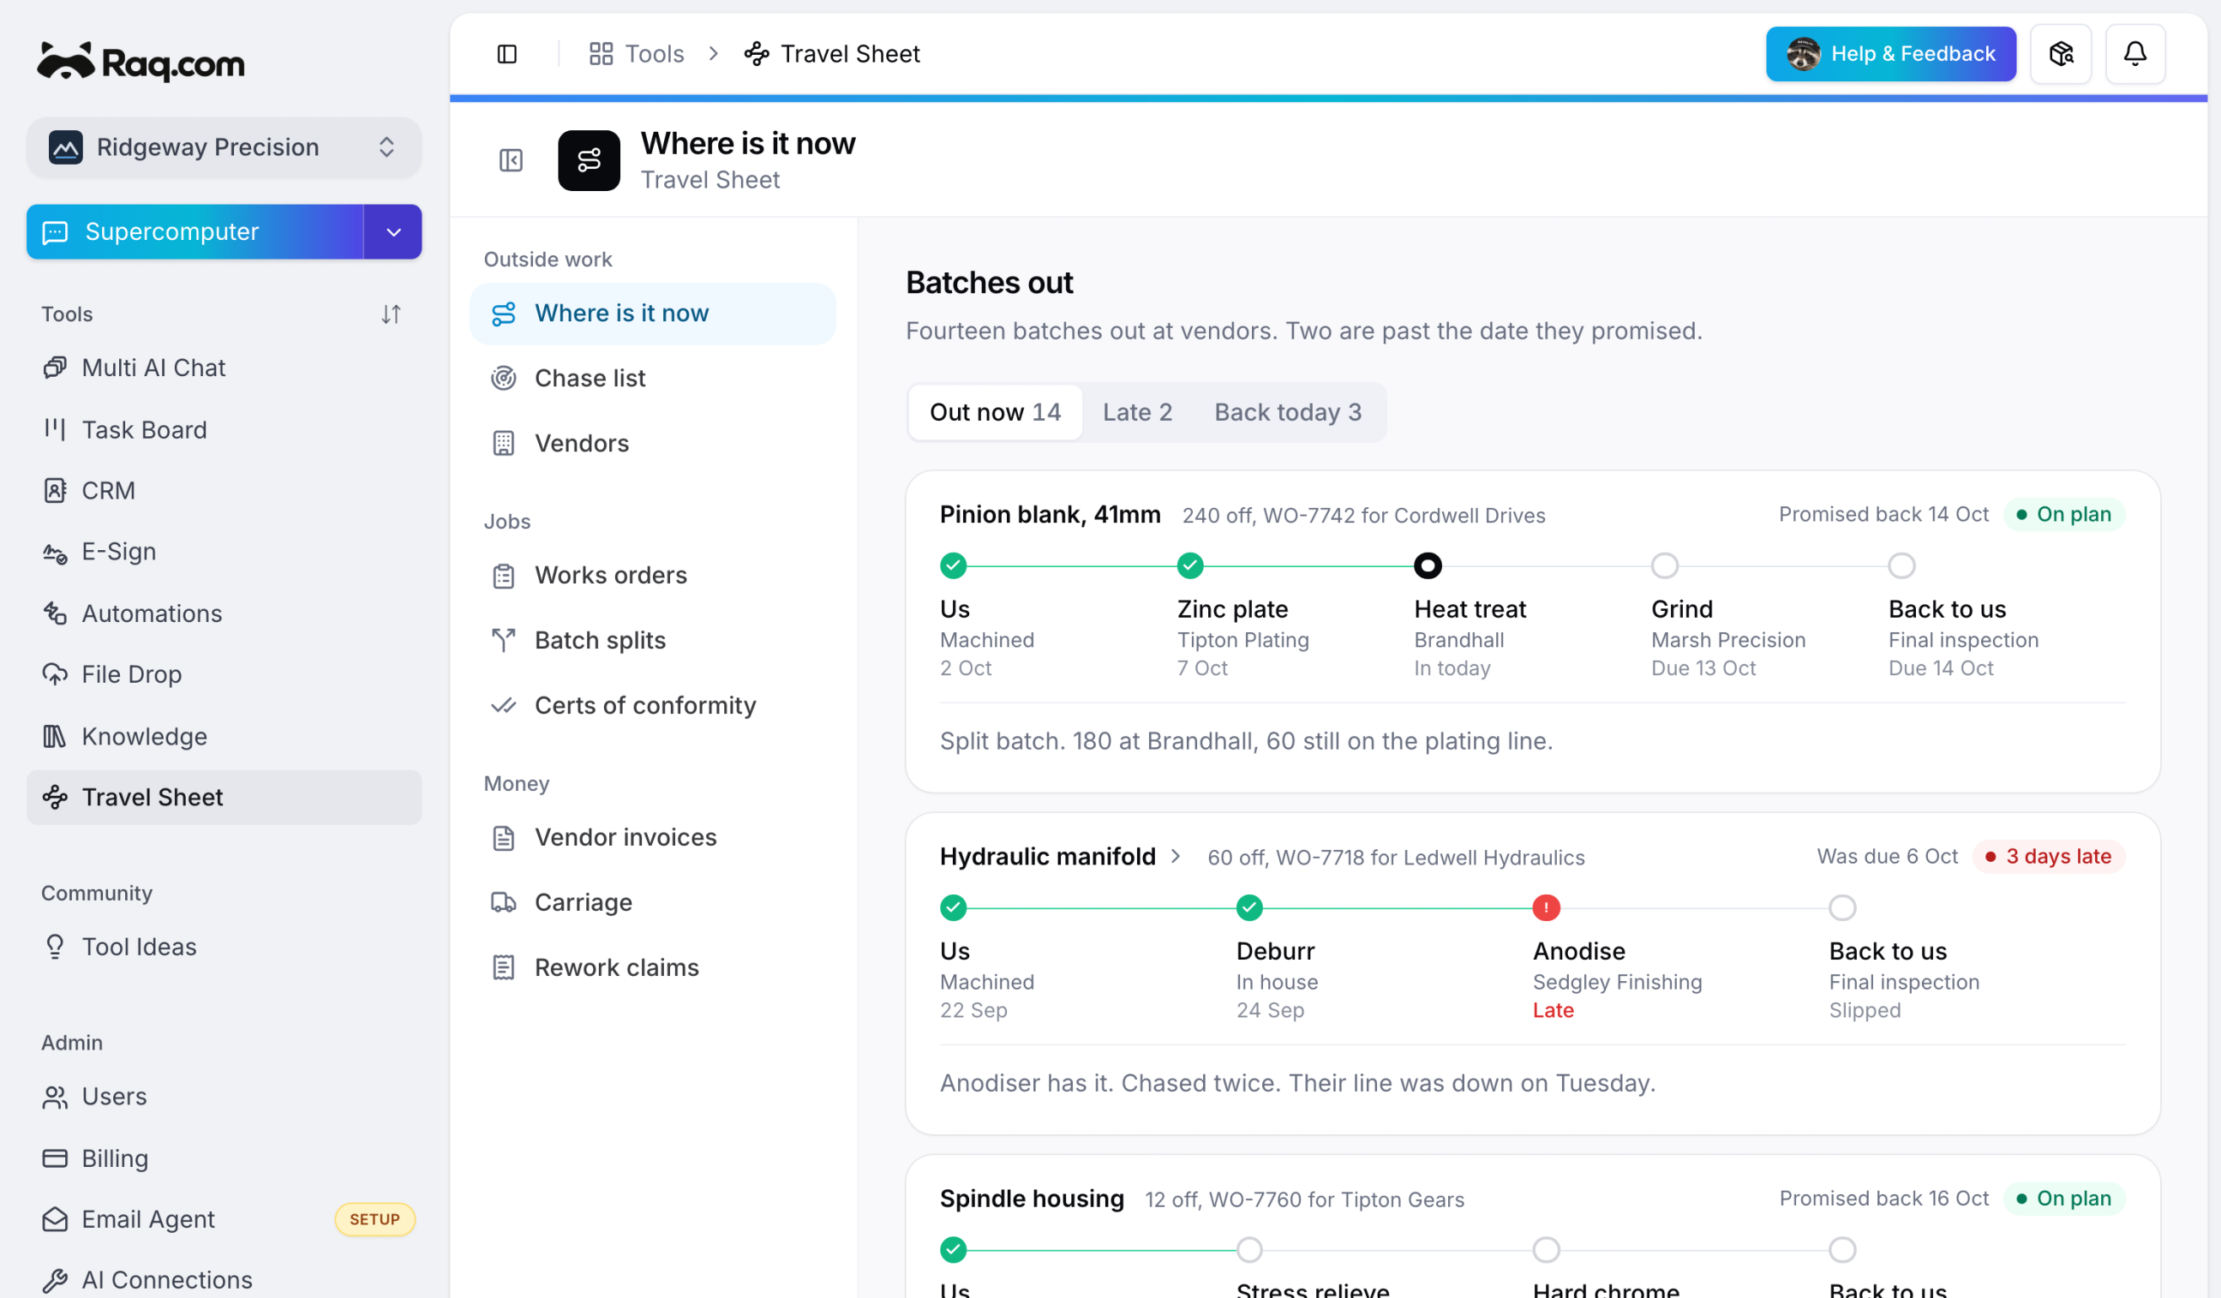Click the red Anodise late step marker
The height and width of the screenshot is (1298, 2221).
[1546, 907]
